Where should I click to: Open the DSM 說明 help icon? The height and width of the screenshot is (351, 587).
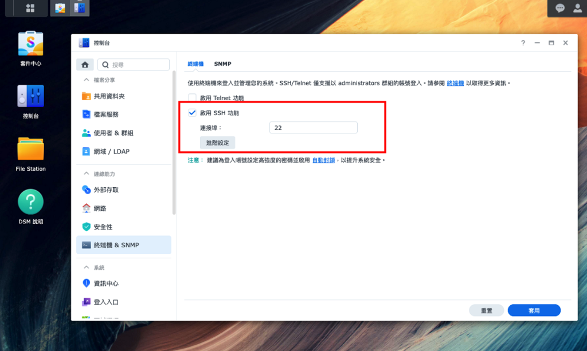pos(30,202)
